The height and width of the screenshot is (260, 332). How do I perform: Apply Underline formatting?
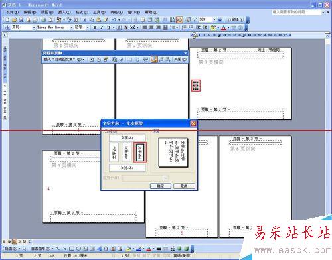108,27
